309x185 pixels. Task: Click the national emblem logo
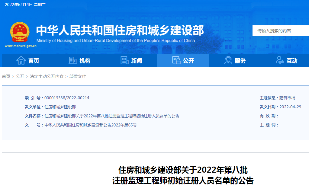click(x=20, y=32)
